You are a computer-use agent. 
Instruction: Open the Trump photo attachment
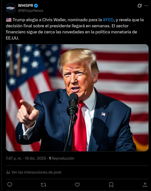pyautogui.click(x=77, y=98)
